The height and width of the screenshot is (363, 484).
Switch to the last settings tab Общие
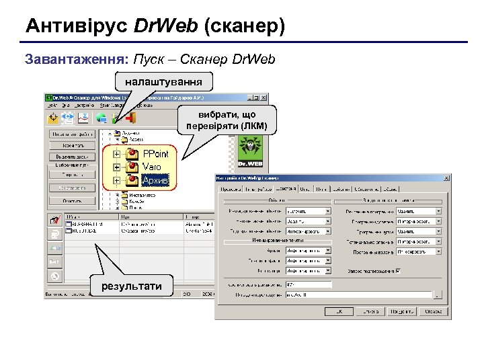tap(390, 189)
